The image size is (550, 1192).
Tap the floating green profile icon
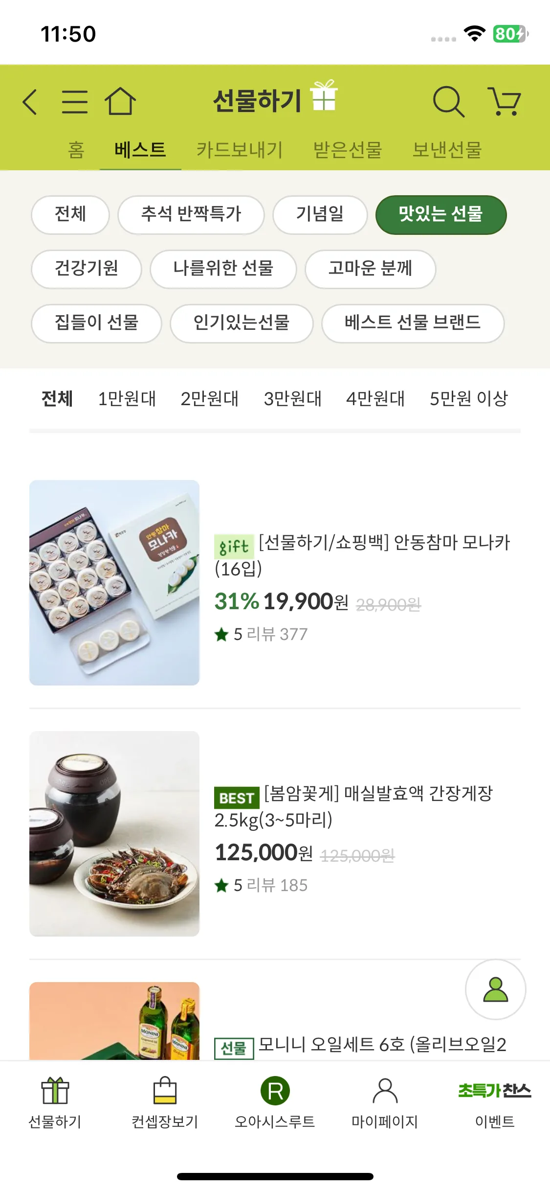tap(495, 989)
